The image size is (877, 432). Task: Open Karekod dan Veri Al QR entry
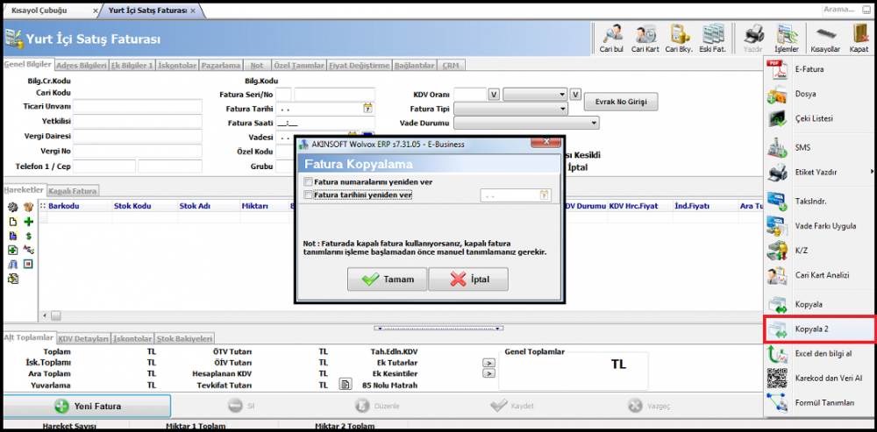(819, 379)
